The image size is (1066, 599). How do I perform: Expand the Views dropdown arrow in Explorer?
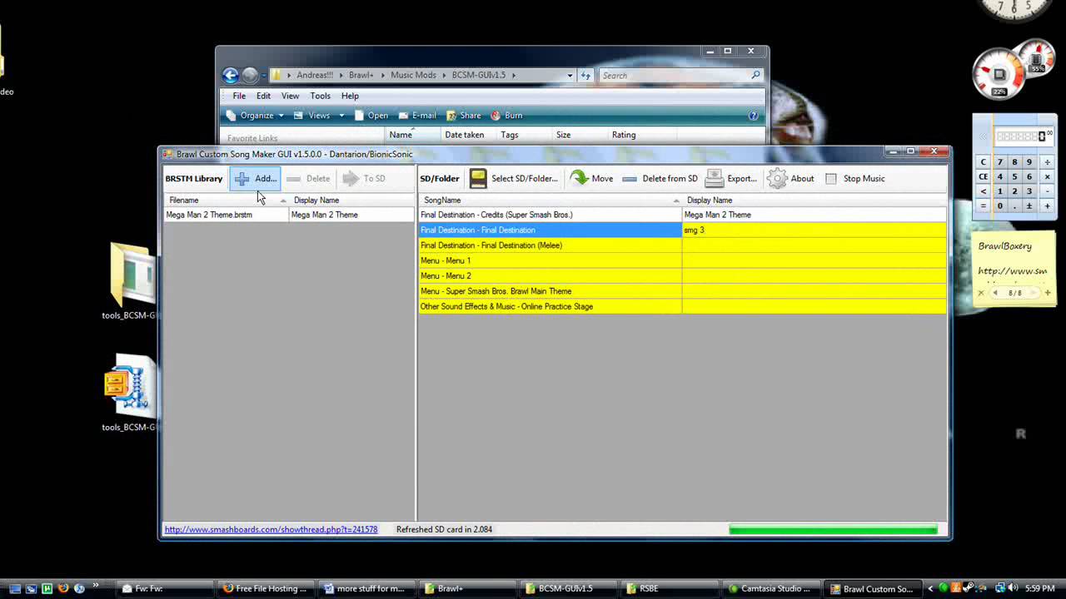[341, 116]
